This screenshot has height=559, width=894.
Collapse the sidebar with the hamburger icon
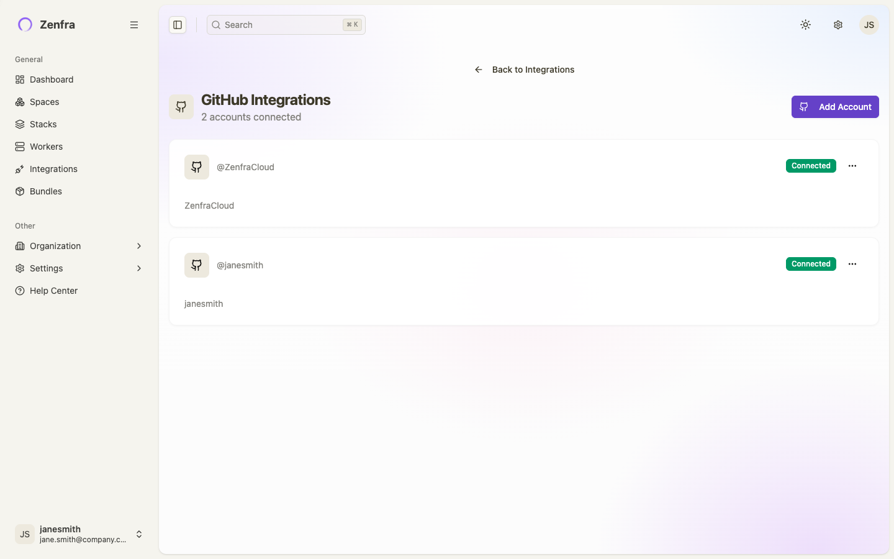(x=134, y=24)
